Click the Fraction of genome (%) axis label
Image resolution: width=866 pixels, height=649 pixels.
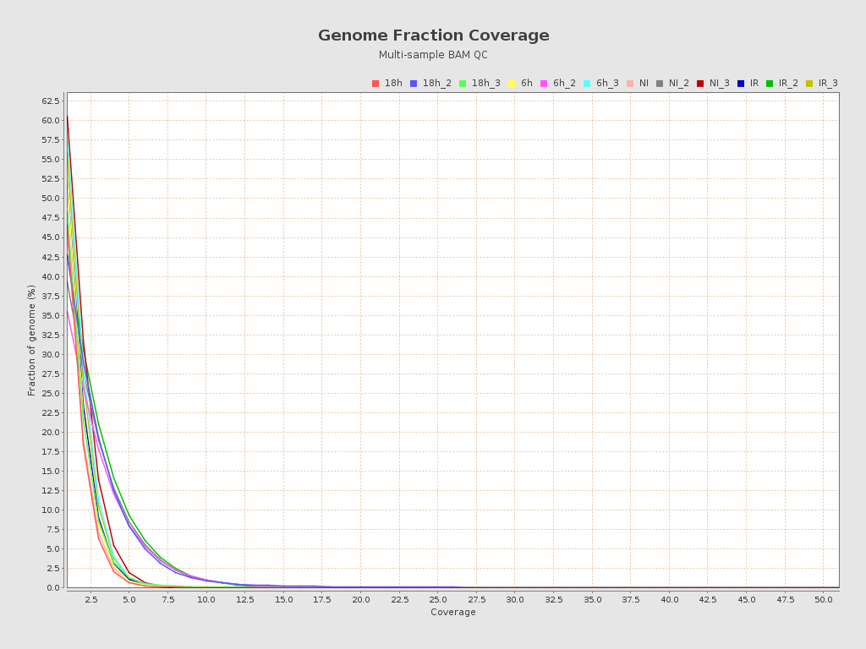coord(32,340)
